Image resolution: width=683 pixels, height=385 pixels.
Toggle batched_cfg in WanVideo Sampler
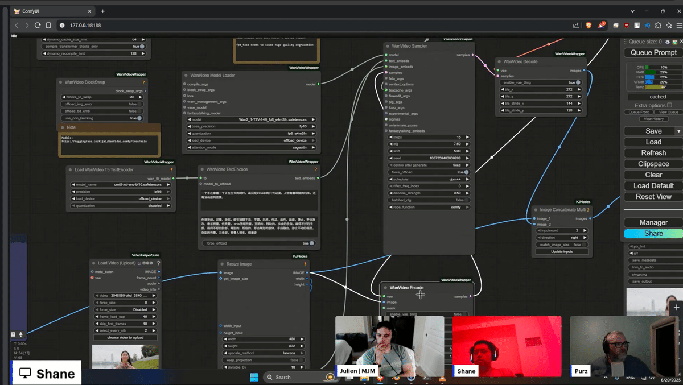(429, 200)
